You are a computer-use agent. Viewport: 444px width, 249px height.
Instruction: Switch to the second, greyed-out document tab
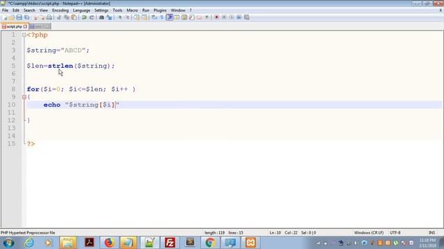click(x=40, y=26)
